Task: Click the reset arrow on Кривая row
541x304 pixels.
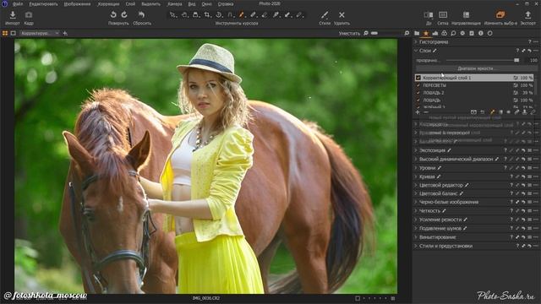Action: [523, 176]
